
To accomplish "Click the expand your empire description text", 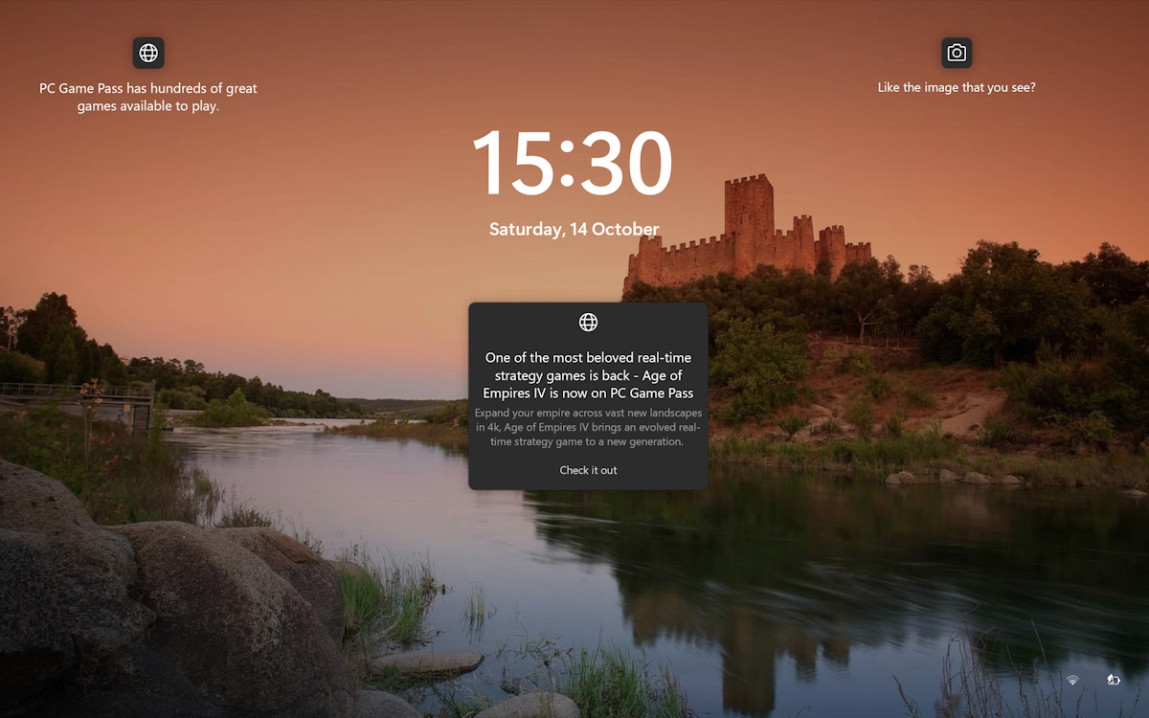I will 588,427.
